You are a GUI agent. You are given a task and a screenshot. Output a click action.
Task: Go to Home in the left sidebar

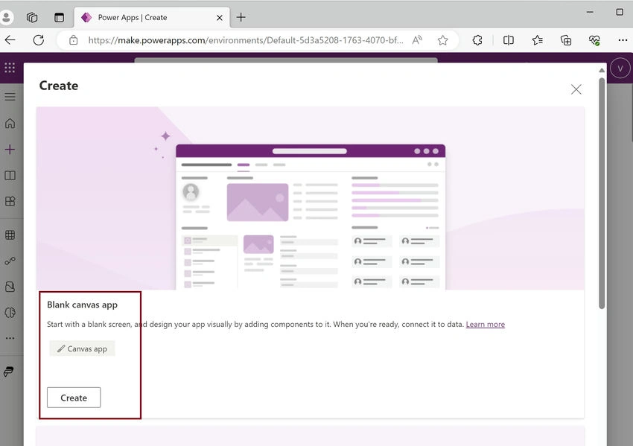click(x=10, y=123)
